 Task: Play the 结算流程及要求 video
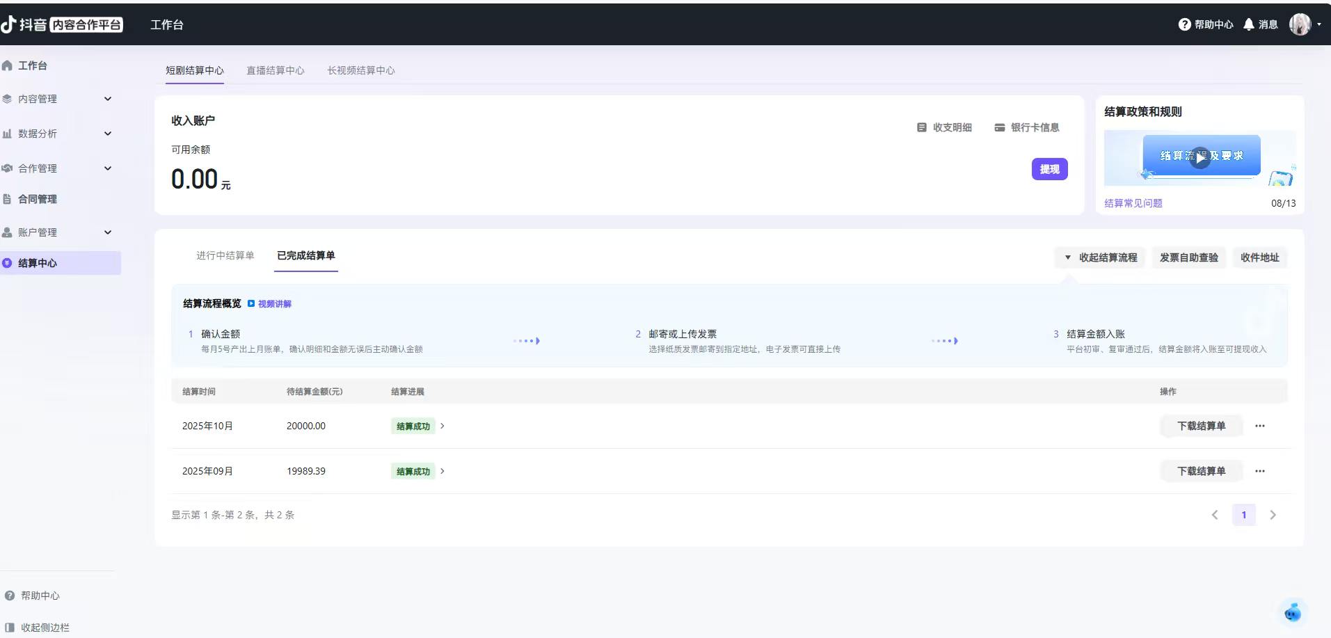[x=1200, y=158]
